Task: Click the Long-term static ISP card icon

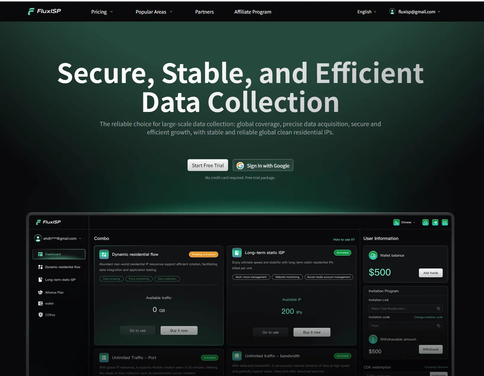Action: (237, 253)
